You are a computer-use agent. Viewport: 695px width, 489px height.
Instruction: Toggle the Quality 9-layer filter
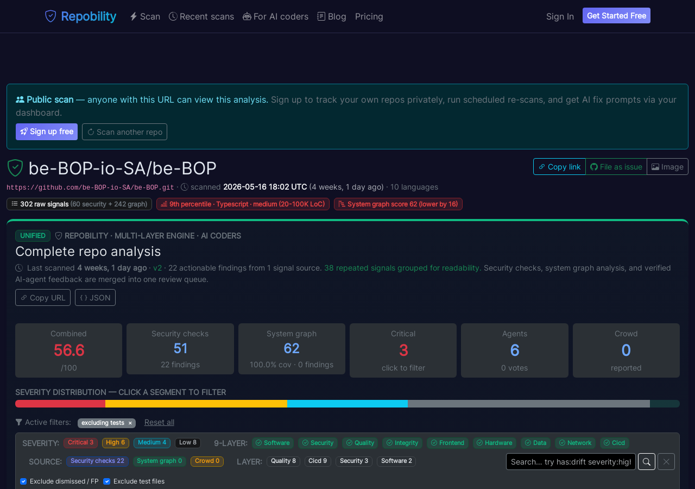click(360, 443)
